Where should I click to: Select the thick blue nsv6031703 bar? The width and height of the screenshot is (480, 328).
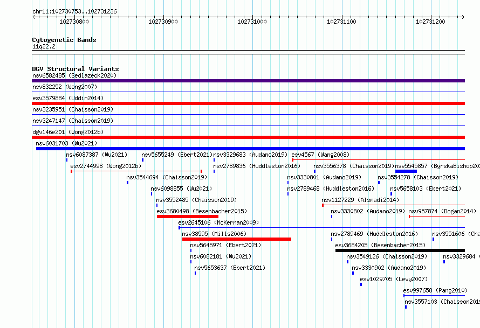[250, 149]
